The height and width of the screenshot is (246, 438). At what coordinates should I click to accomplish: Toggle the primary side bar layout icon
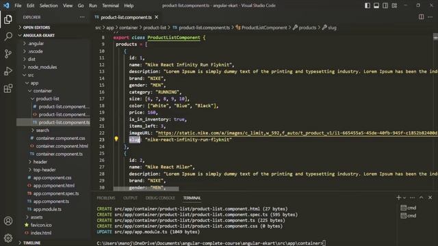[x=368, y=5]
